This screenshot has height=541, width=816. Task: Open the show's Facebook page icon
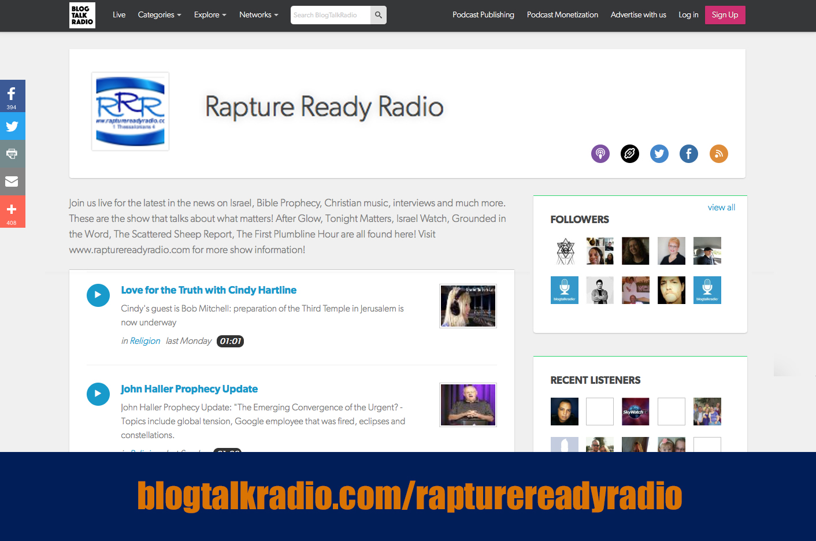(689, 154)
